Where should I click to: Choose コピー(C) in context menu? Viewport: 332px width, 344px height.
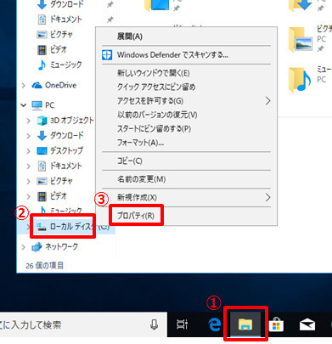(x=186, y=161)
